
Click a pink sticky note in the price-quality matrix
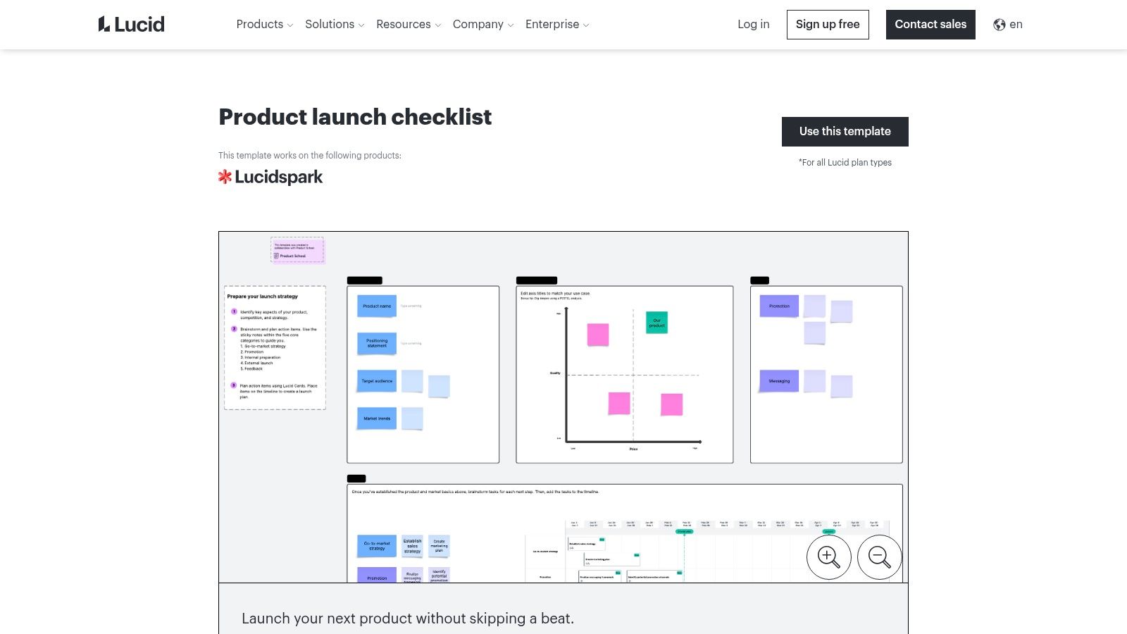pos(597,335)
